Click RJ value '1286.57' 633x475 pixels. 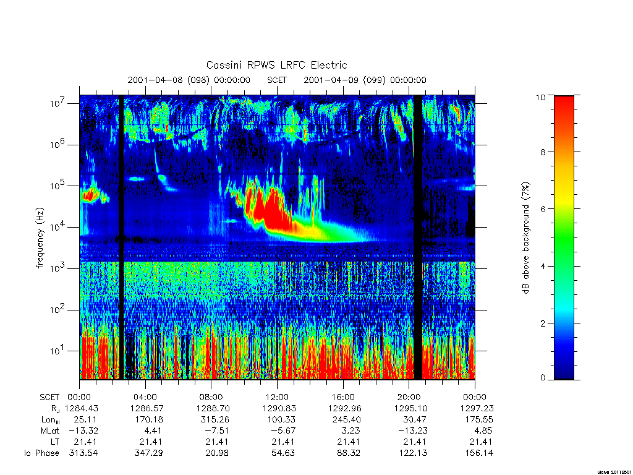click(x=147, y=409)
